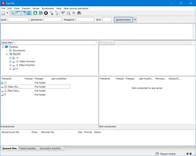Image resolution: width=196 pixels, height=156 pixels.
Task: Click remote Owner/G... column header
Action: pos(174,78)
